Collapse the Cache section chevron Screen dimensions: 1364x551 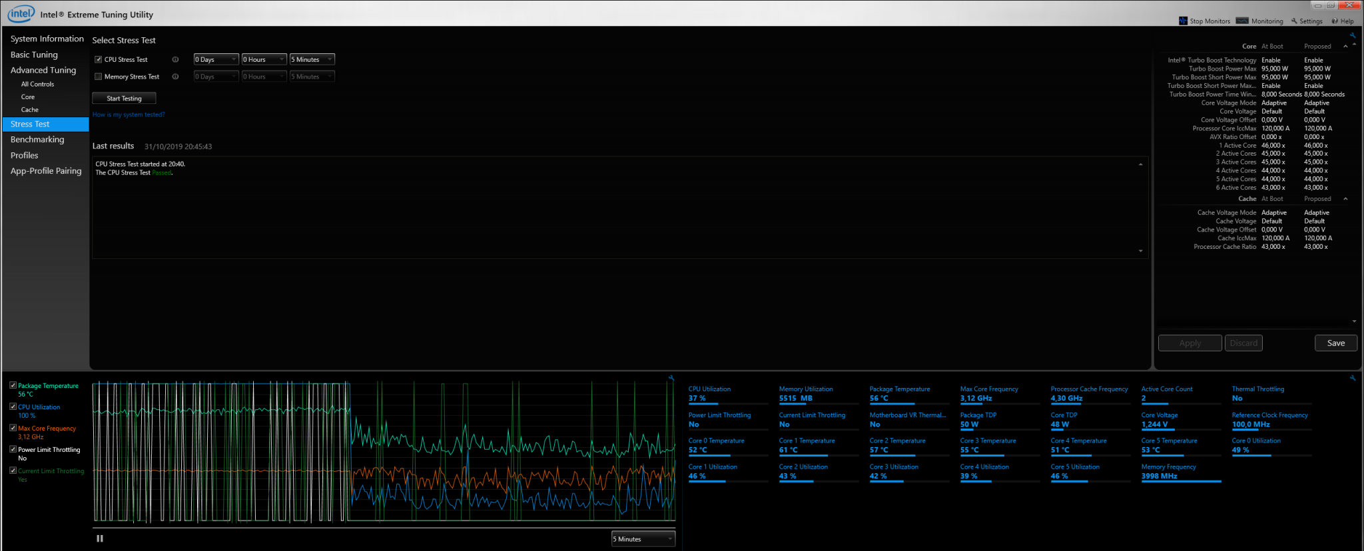tap(1345, 199)
